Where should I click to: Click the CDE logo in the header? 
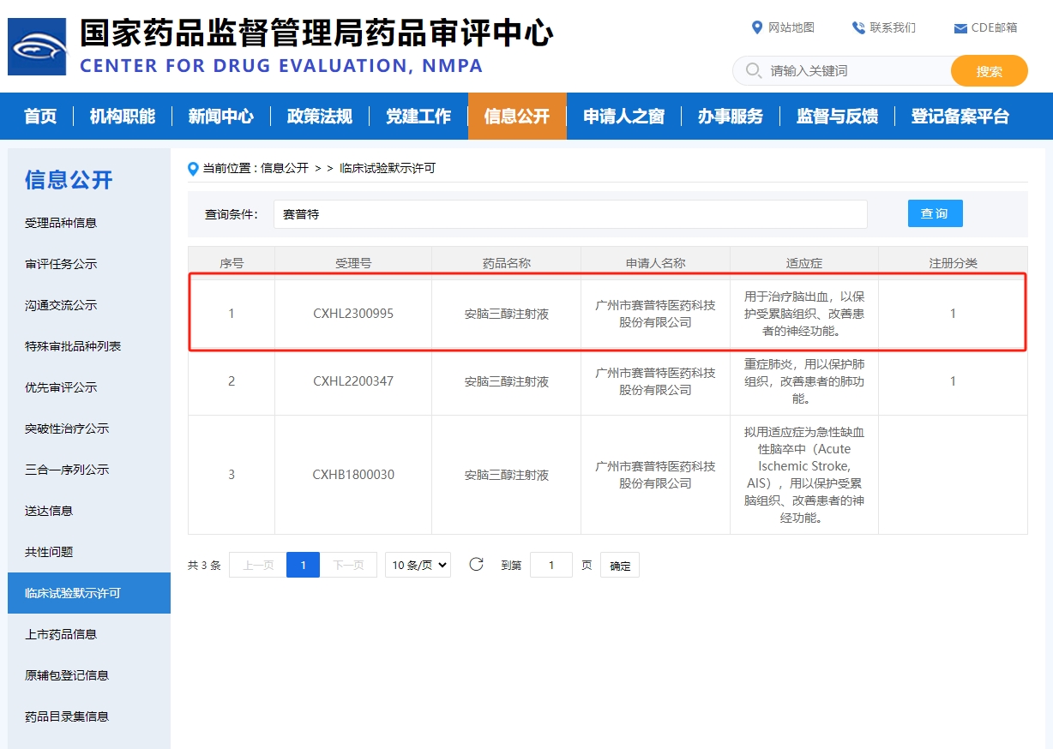click(x=37, y=45)
